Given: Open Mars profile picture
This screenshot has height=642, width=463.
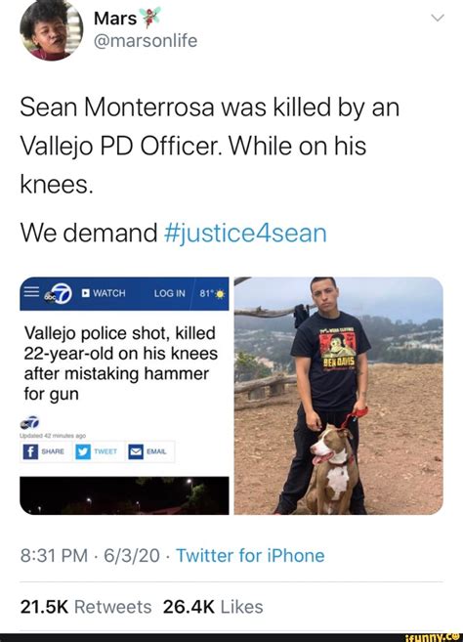Looking at the screenshot, I should tap(51, 29).
